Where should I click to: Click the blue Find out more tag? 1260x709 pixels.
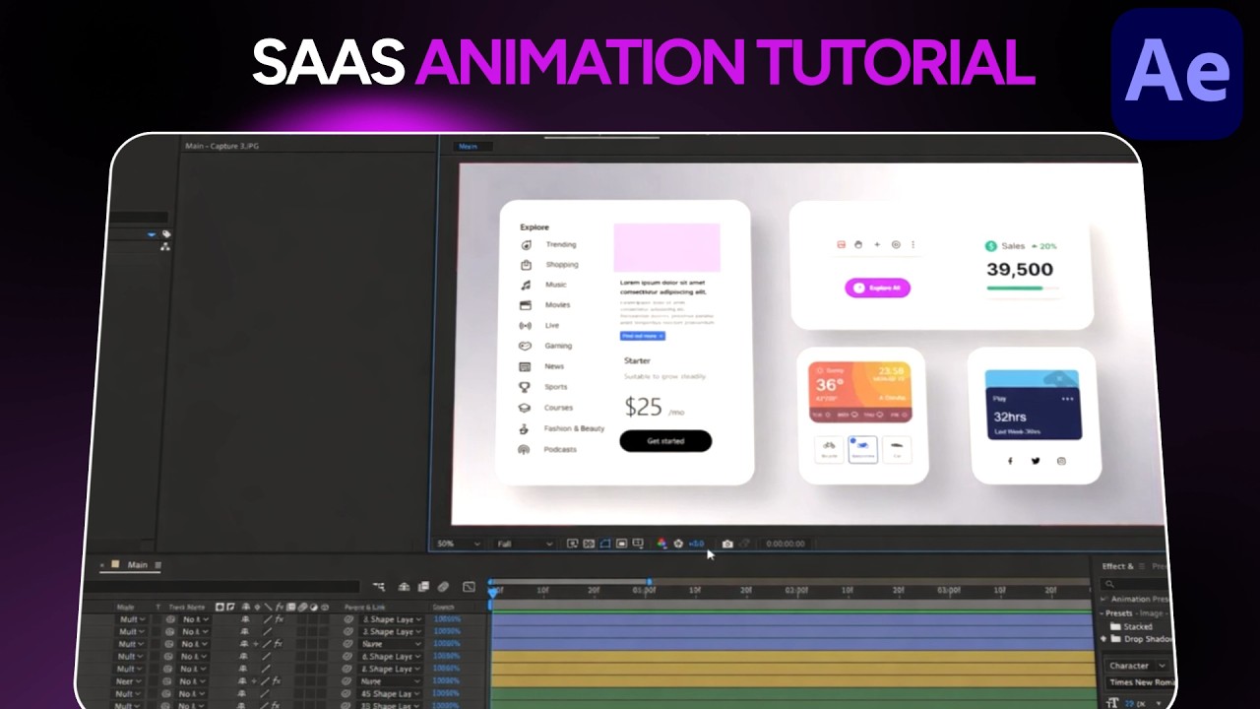click(x=642, y=336)
